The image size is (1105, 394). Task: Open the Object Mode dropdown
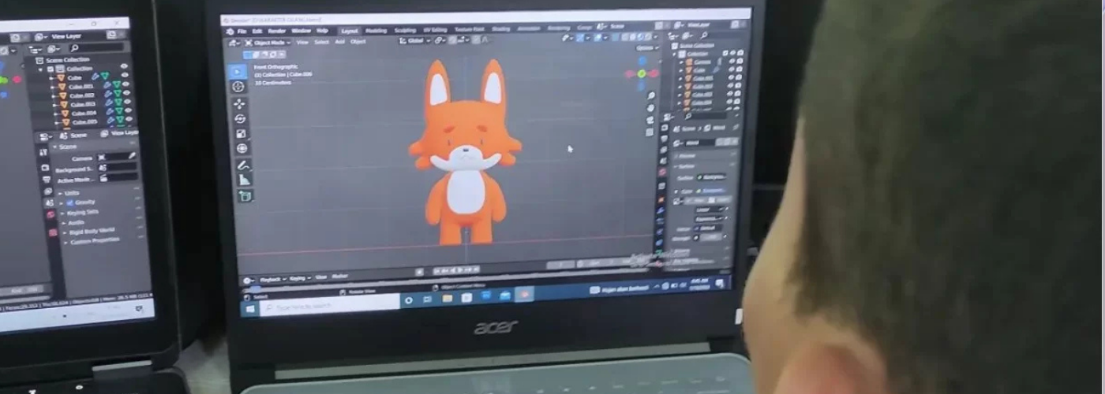(268, 42)
